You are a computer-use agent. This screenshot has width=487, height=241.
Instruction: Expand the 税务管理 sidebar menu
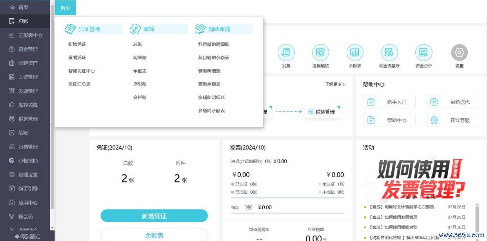click(27, 119)
